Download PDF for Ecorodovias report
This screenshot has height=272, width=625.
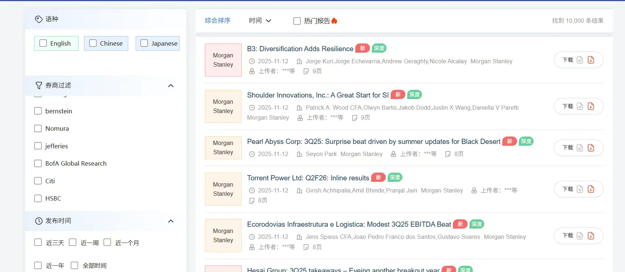pos(591,236)
